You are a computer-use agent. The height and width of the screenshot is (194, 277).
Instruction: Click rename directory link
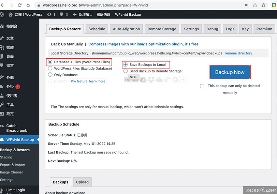238,53
